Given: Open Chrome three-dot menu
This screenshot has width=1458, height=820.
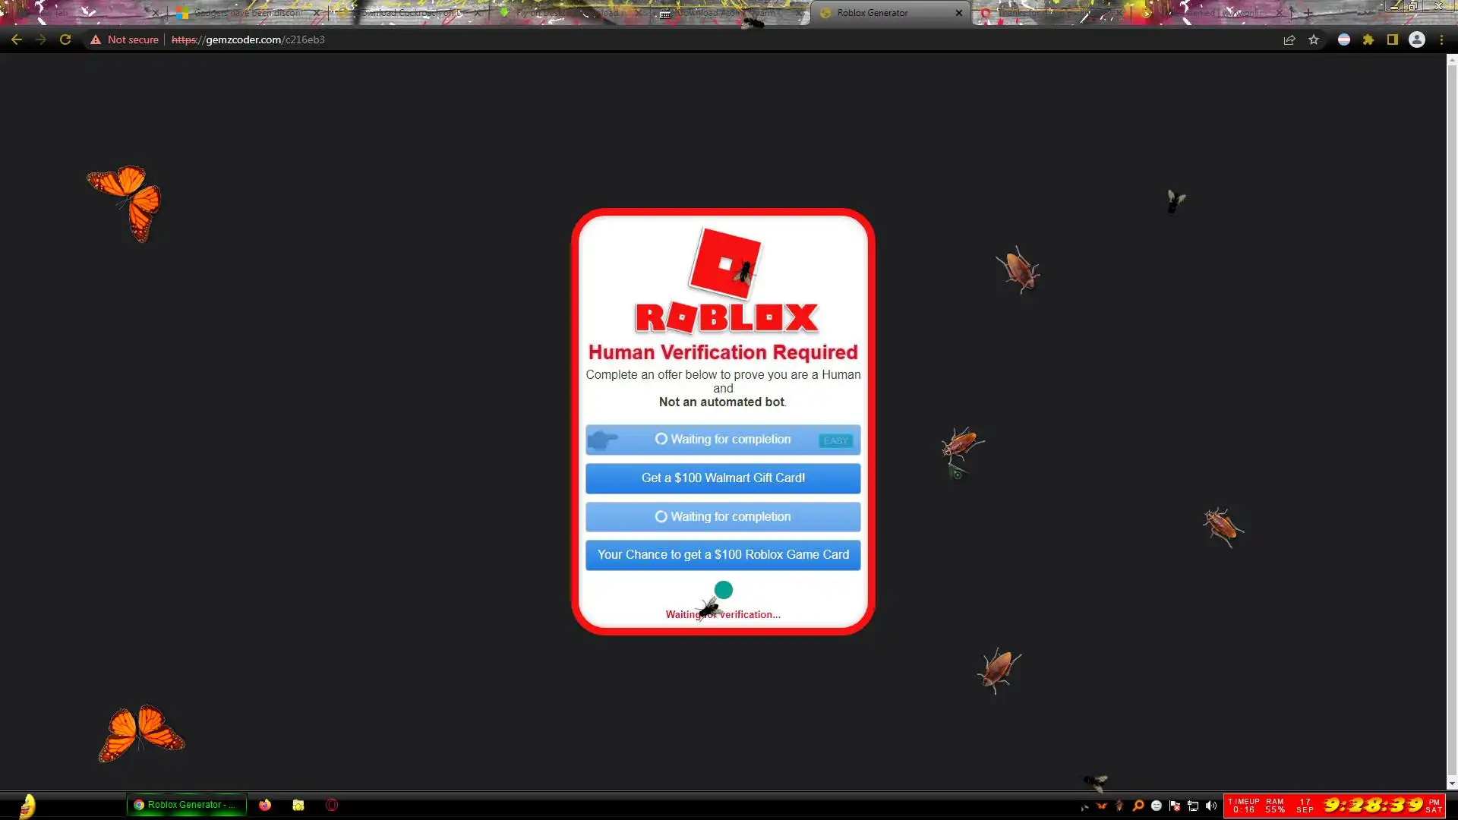Looking at the screenshot, I should click(x=1441, y=39).
